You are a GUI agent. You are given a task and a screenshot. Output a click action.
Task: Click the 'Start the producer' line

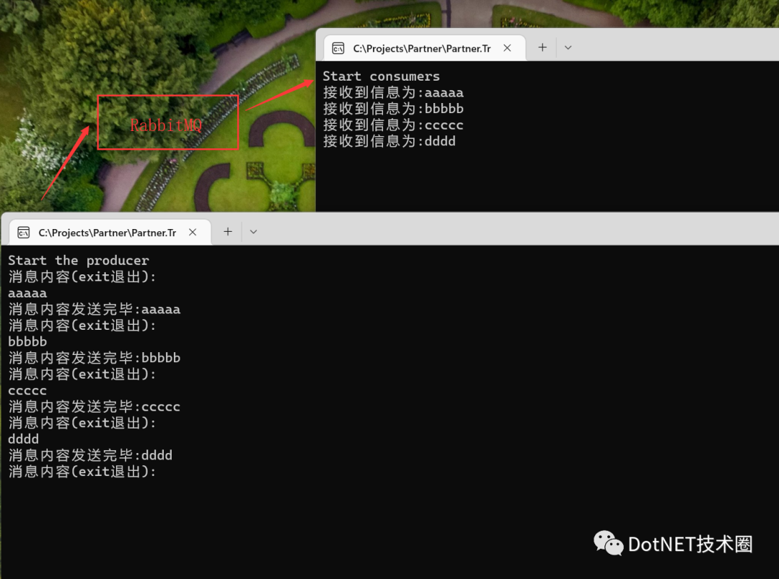(79, 261)
